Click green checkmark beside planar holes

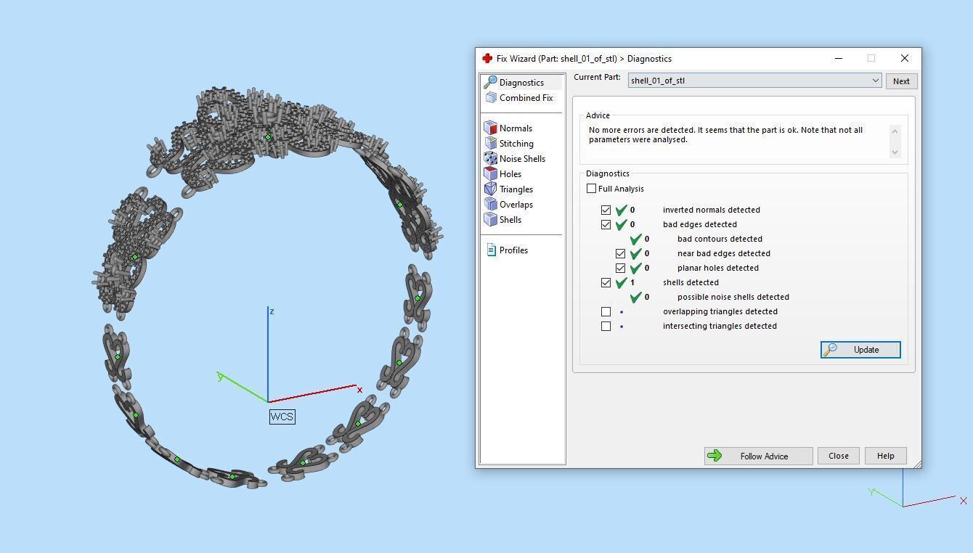(635, 268)
